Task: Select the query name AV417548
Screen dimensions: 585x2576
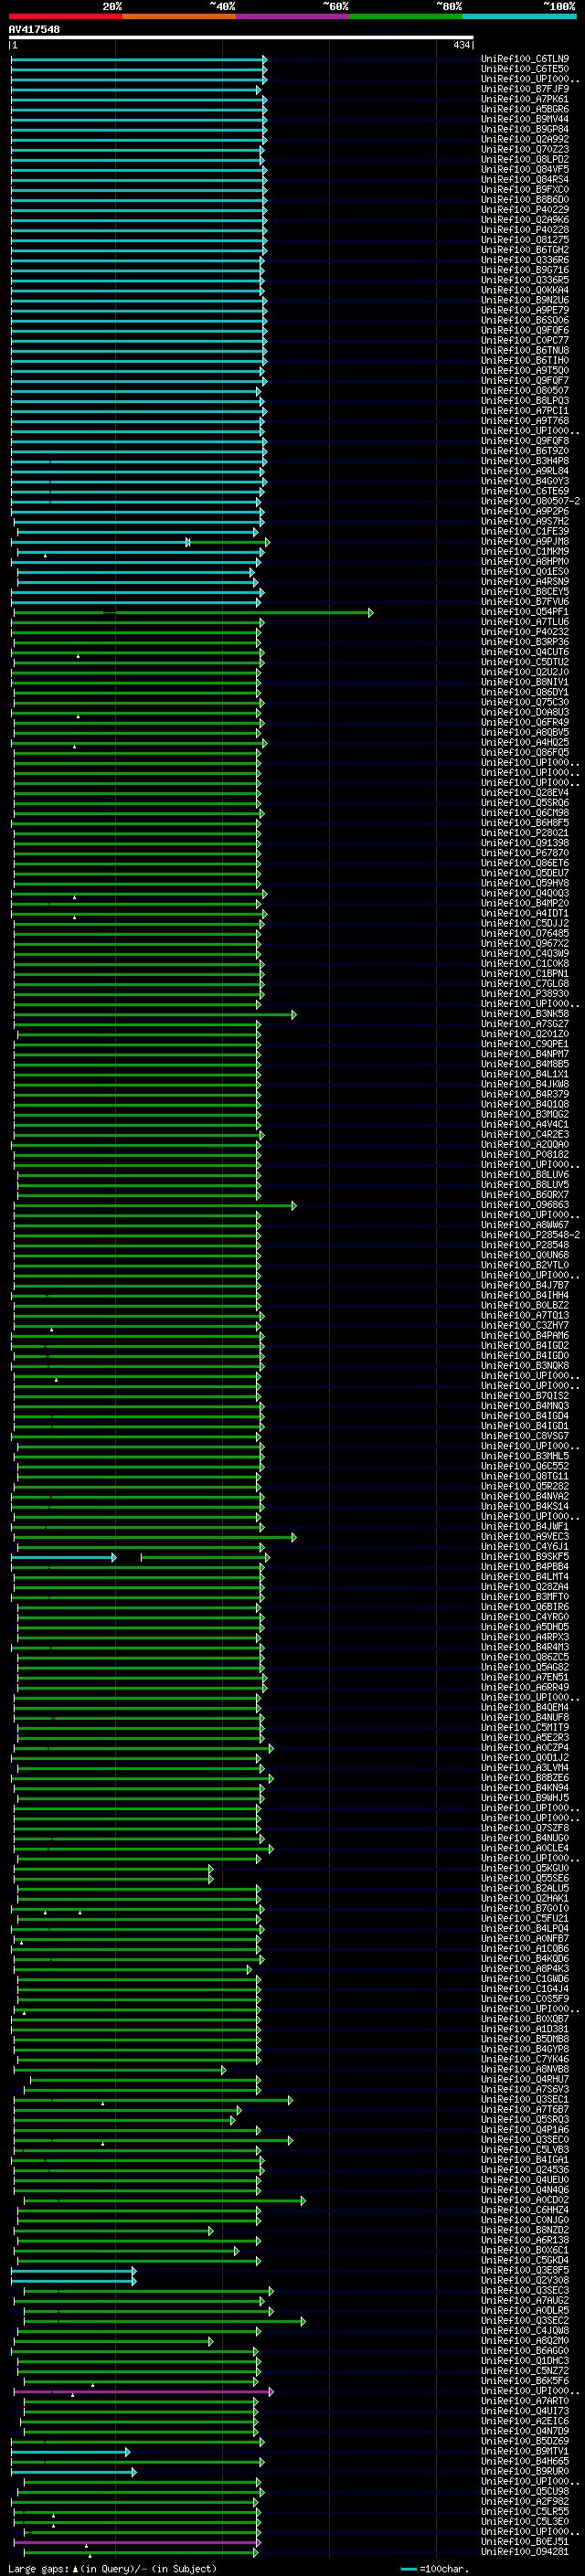Action: (x=34, y=30)
